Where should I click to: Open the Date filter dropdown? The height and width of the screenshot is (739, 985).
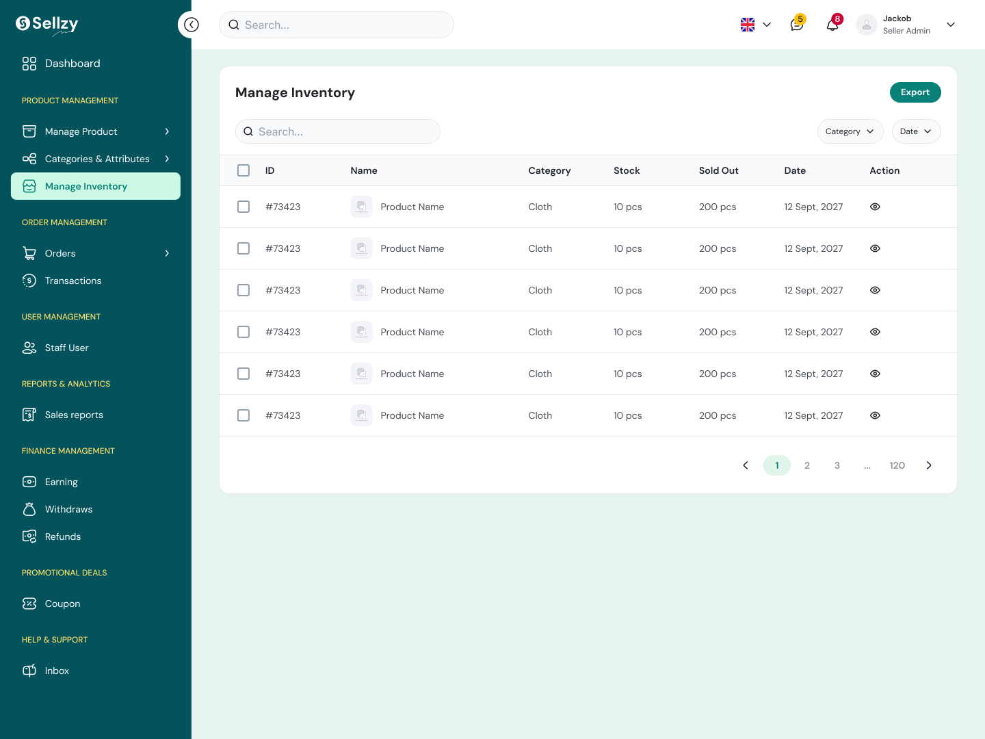(x=916, y=131)
